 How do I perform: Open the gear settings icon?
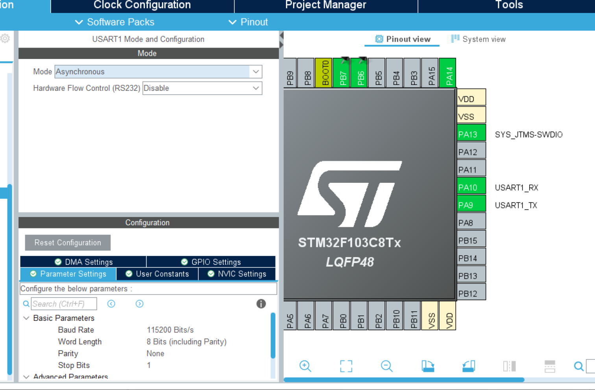pyautogui.click(x=5, y=39)
